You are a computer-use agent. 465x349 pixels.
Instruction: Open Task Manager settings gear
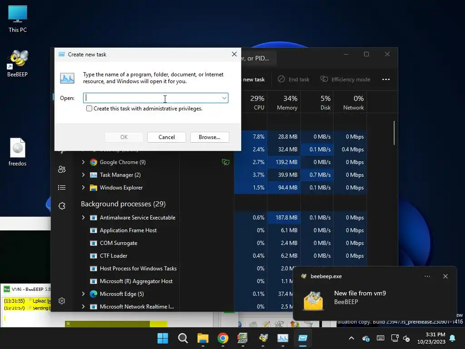62,301
